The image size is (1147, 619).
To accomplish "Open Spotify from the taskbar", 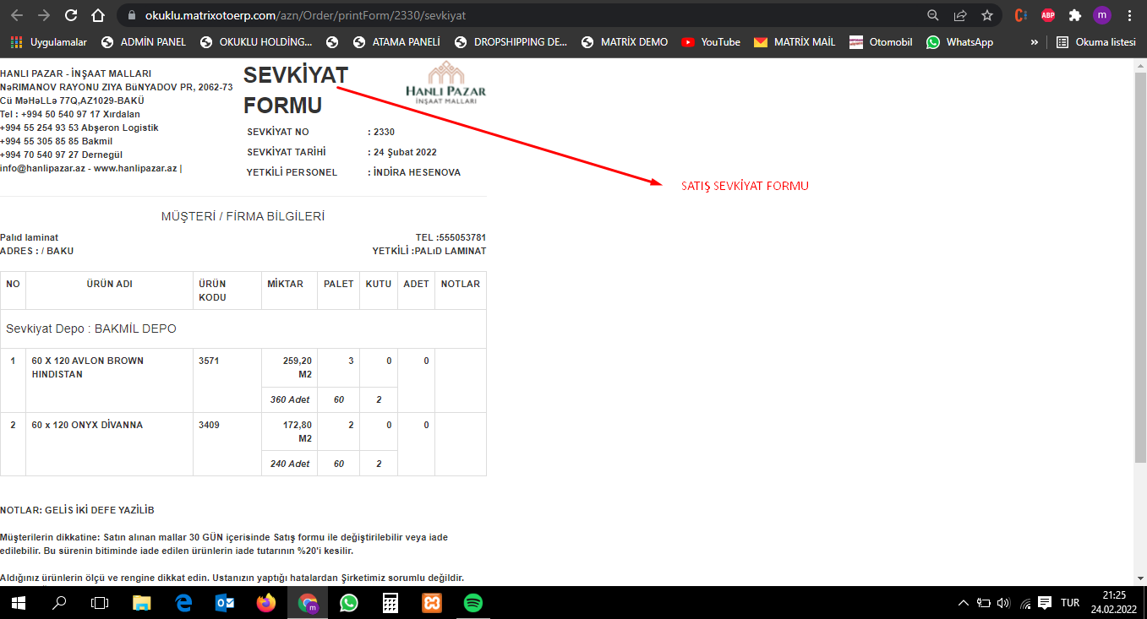I will tap(472, 603).
